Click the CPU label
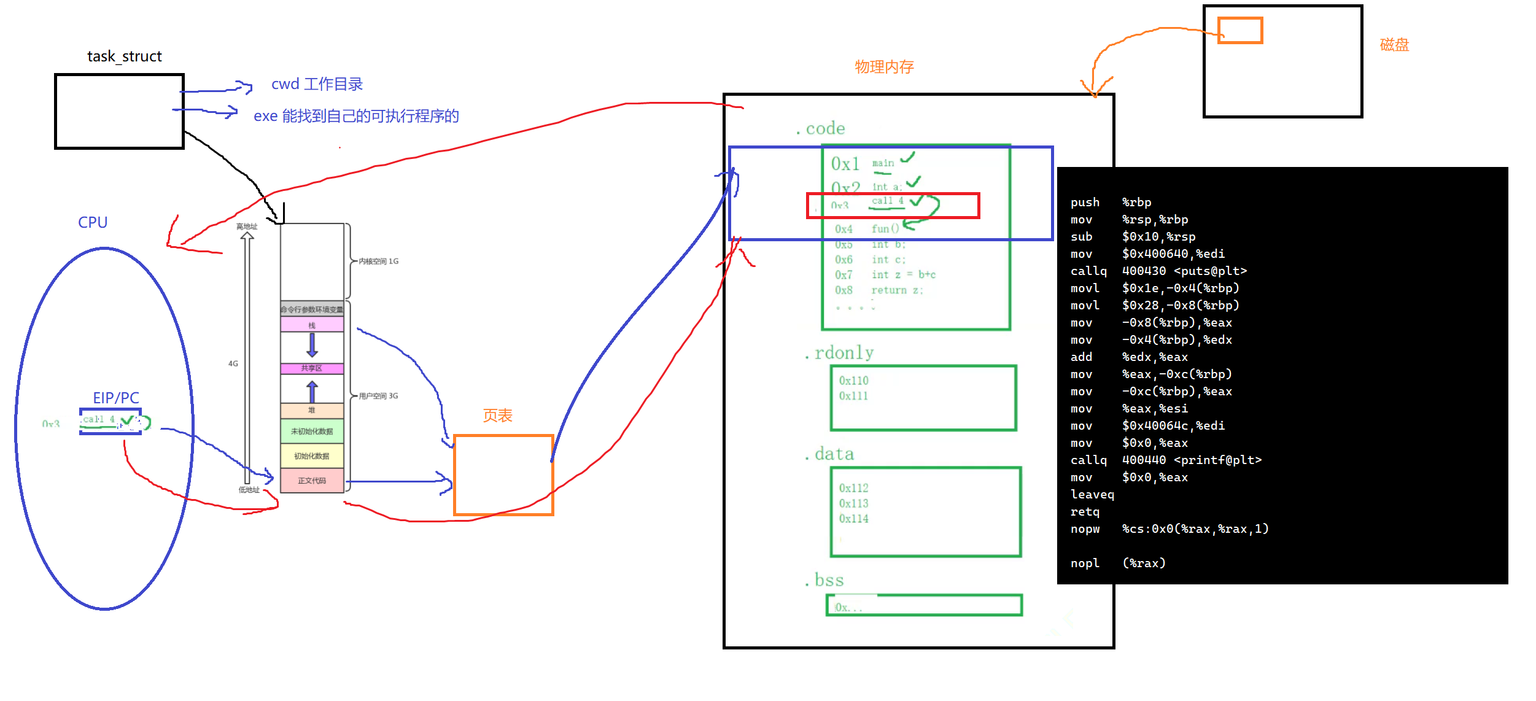Viewport: 1536px width, 701px height. click(x=93, y=222)
